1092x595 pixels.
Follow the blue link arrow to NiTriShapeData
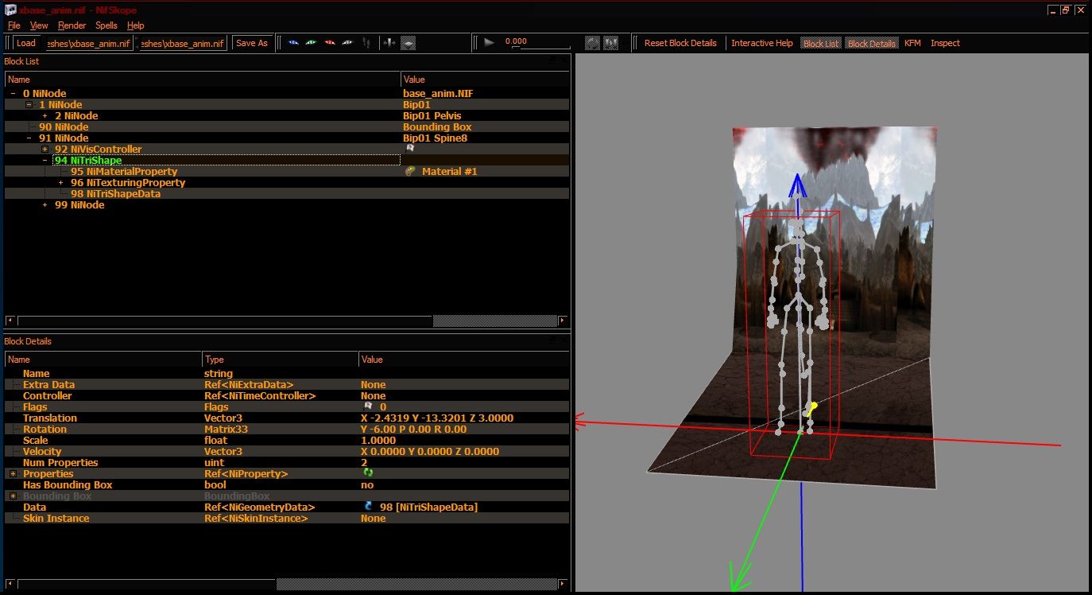pos(368,507)
